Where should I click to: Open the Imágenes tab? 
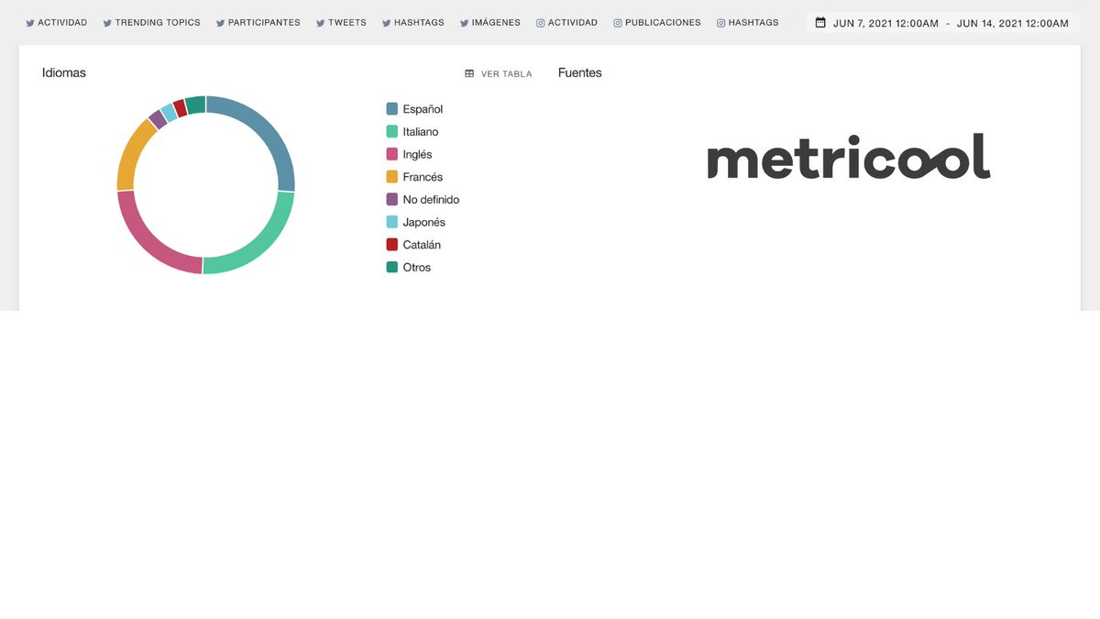click(x=490, y=23)
